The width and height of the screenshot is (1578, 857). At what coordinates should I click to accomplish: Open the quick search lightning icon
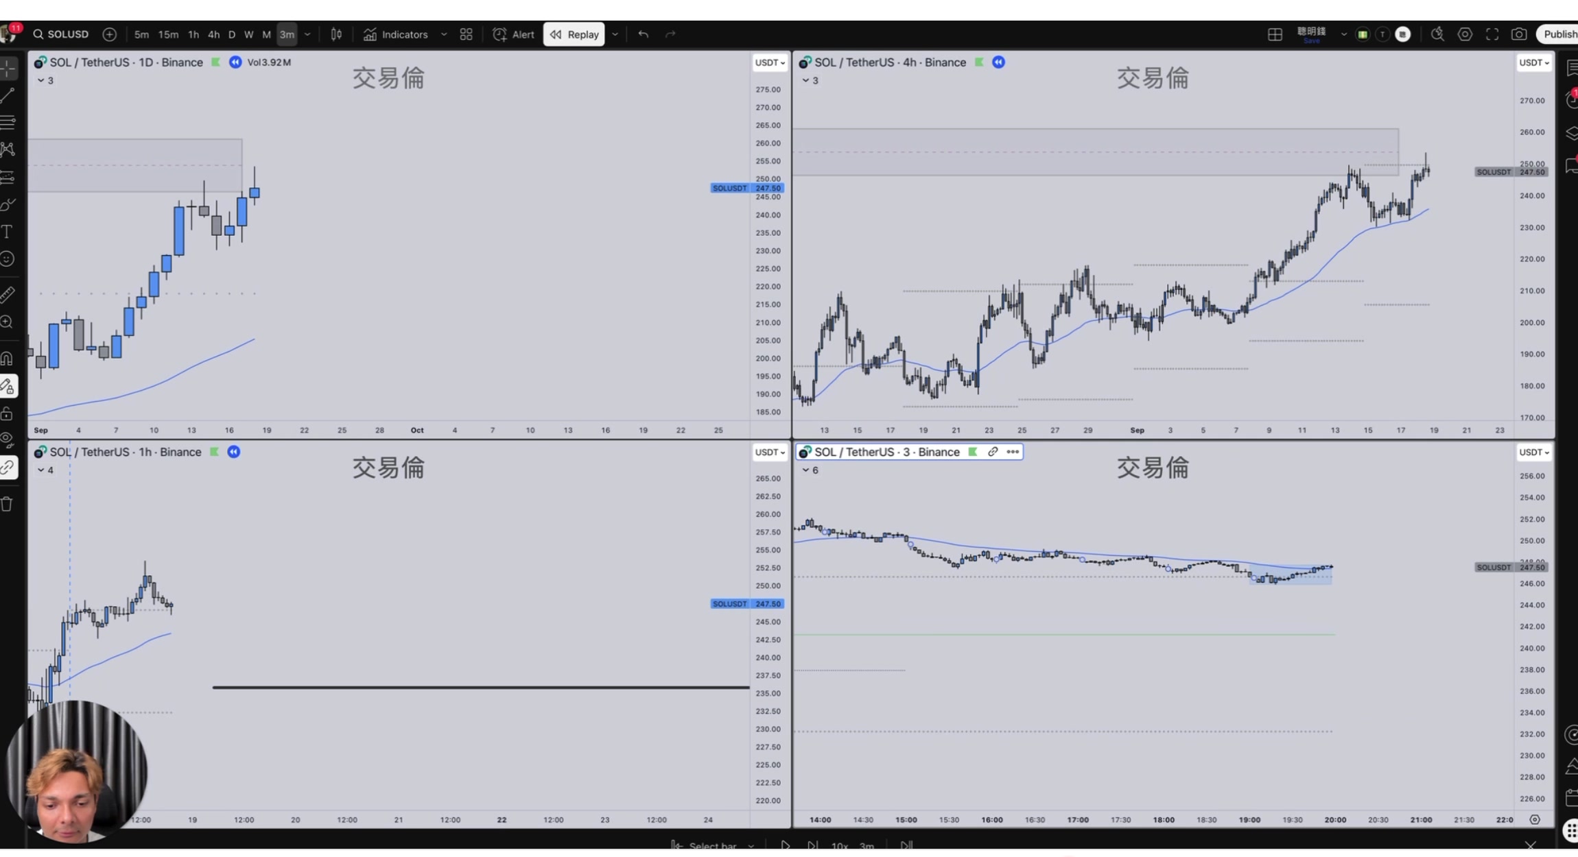[x=1437, y=34]
